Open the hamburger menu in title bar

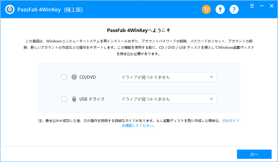point(252,6)
